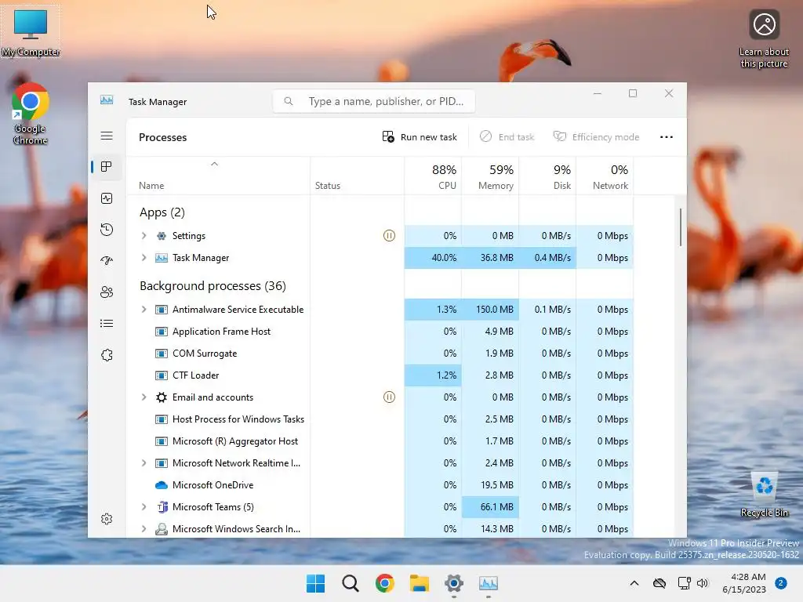Open the Details page in sidebar
This screenshot has width=803, height=602.
[107, 323]
